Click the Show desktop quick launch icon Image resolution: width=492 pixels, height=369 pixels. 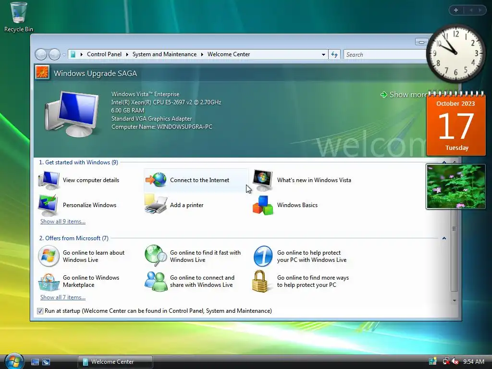(35, 362)
